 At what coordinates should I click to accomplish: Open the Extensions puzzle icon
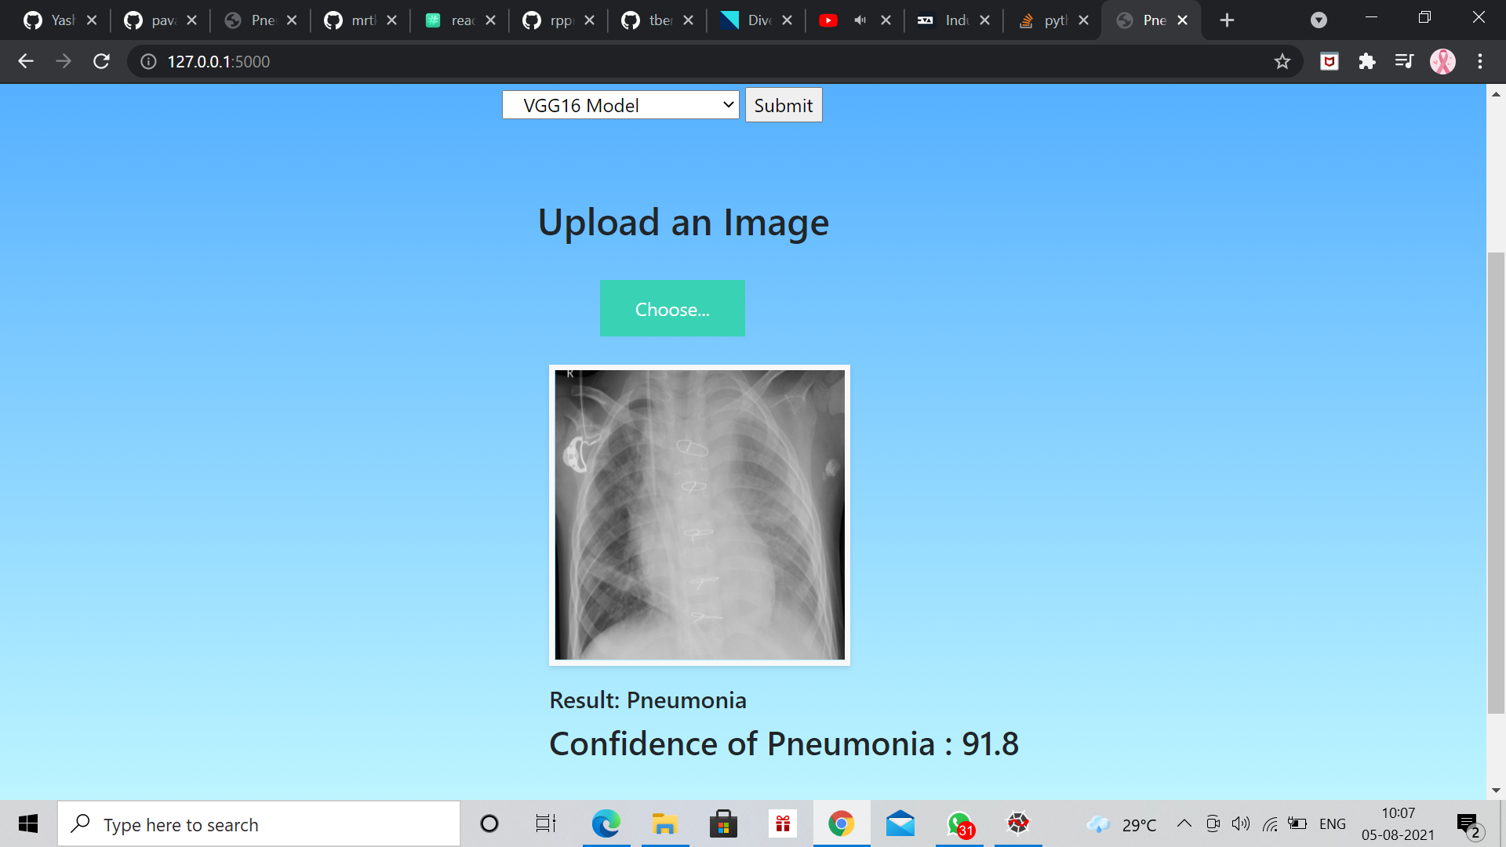[1366, 61]
